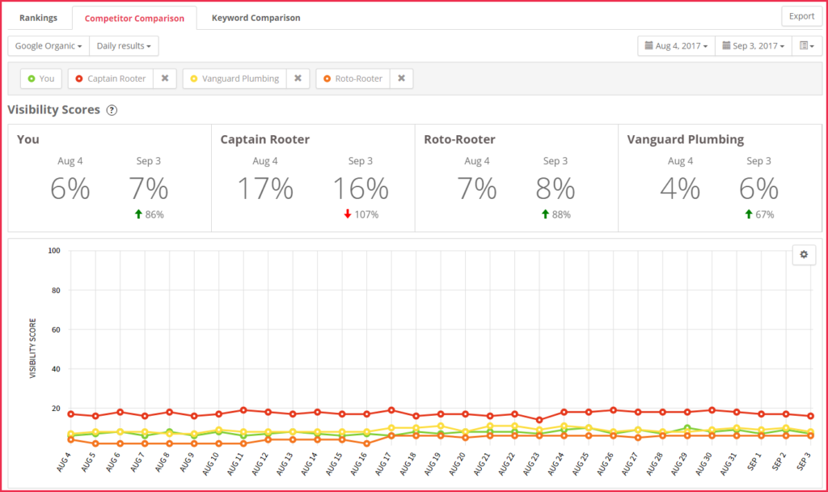828x492 pixels.
Task: Toggle the Vanguard Plumbing series chip
Action: 235,78
